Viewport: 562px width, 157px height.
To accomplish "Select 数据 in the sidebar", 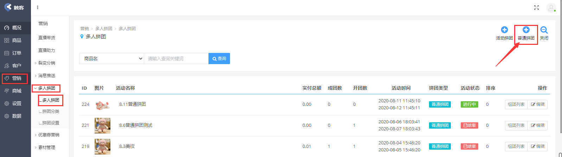I will [x=16, y=116].
